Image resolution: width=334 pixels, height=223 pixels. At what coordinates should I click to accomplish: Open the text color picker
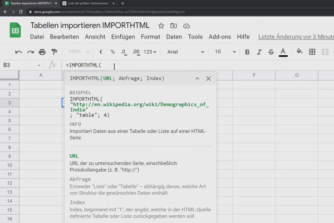(283, 52)
